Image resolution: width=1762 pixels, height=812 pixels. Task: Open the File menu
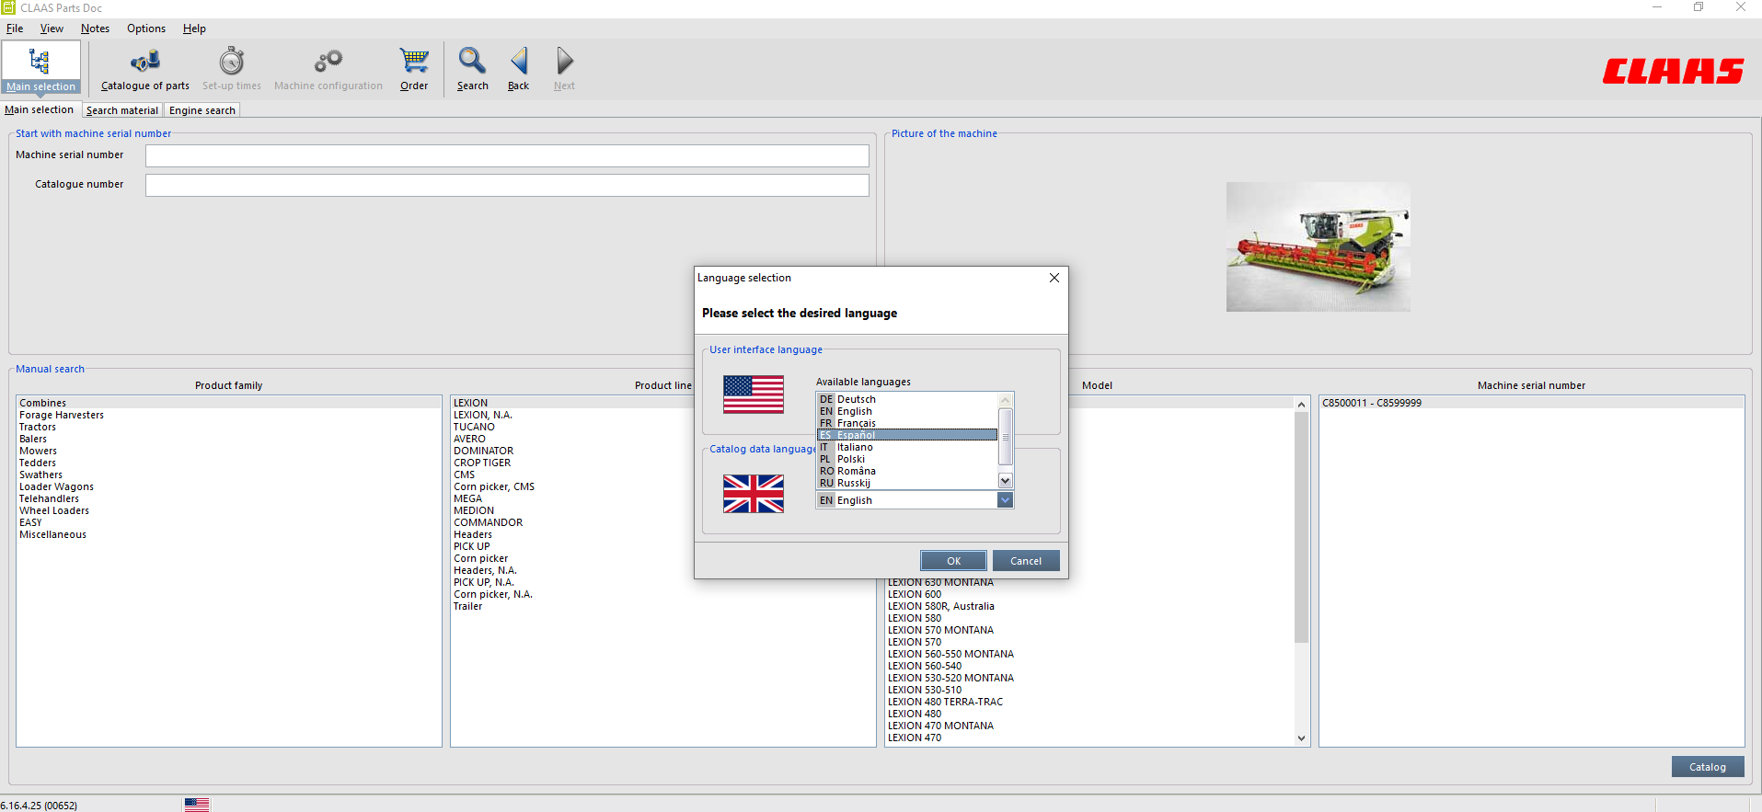point(15,29)
